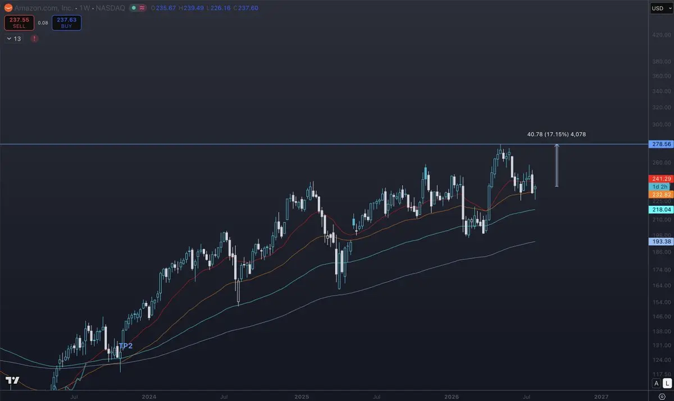Select the price range measurement arrow
Image resolution: width=674 pixels, height=401 pixels.
(557, 165)
